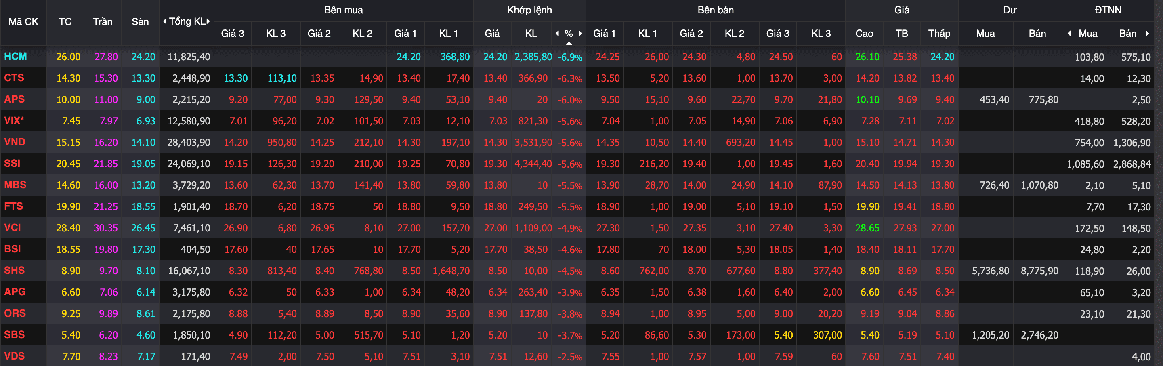Click the Bên bán group header
This screenshot has height=366, width=1163.
pos(716,10)
